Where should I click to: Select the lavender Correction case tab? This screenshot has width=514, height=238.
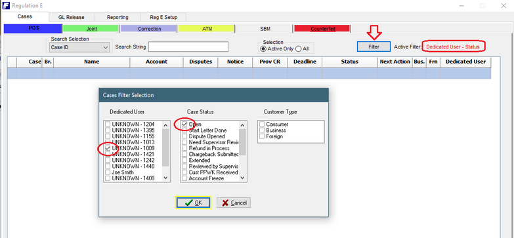pyautogui.click(x=149, y=29)
